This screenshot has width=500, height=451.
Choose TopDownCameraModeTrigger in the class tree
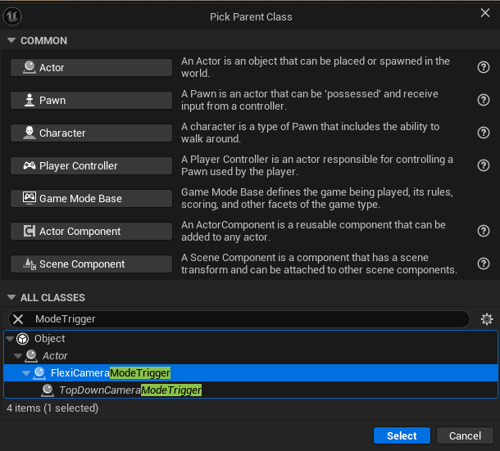130,390
